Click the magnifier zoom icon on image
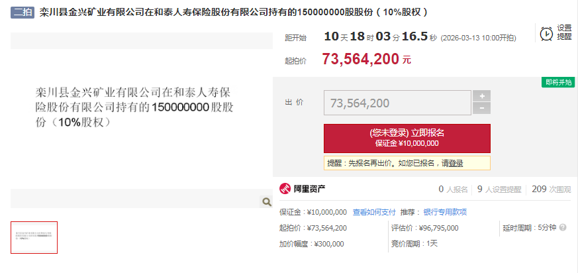 pos(267,202)
